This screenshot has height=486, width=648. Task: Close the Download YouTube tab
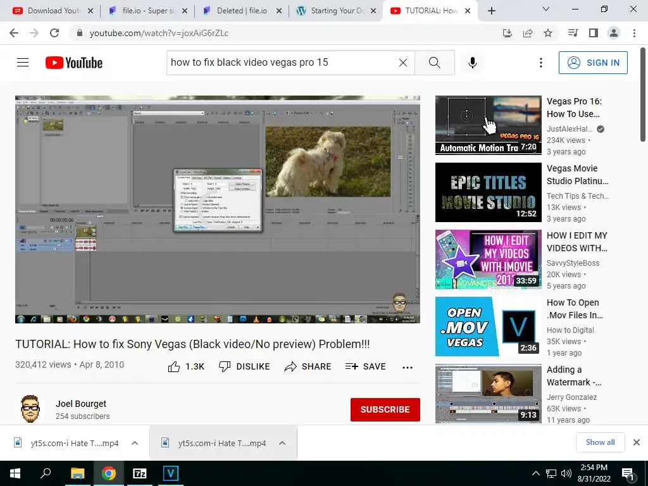(x=90, y=11)
